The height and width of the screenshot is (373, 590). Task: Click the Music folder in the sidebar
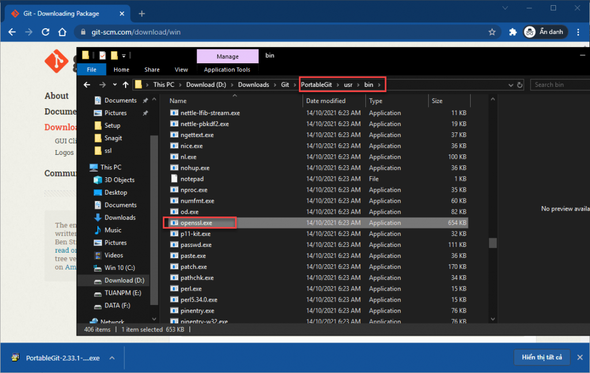coord(113,230)
